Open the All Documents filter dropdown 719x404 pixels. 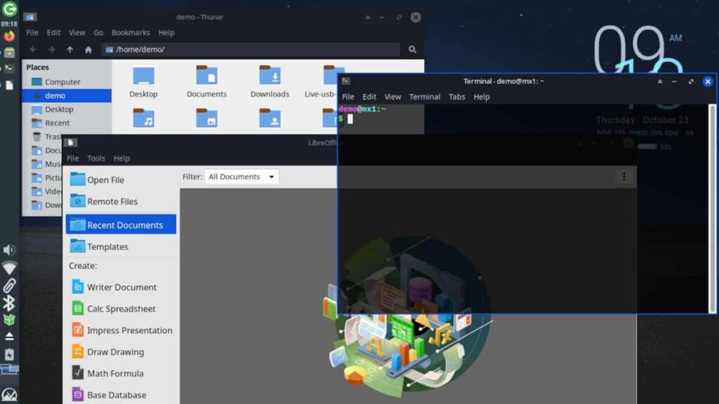pyautogui.click(x=241, y=176)
